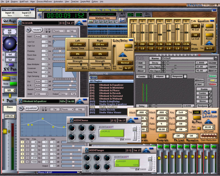Click the pin icon left of ASDXFlanger title
The image size is (220, 176).
click(87, 150)
